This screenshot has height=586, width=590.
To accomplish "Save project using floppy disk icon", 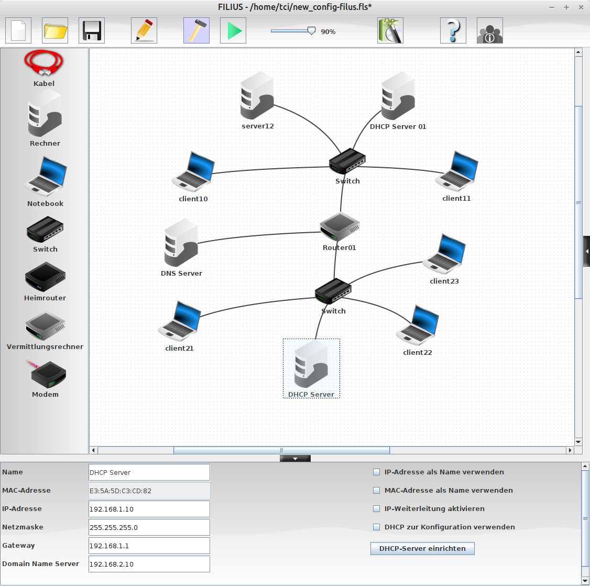I will pyautogui.click(x=92, y=31).
